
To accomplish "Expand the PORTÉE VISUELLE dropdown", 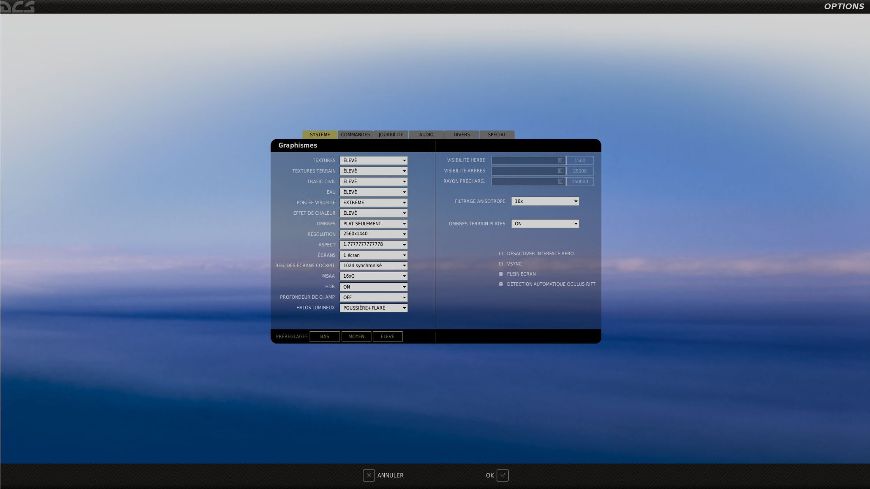I will (373, 202).
